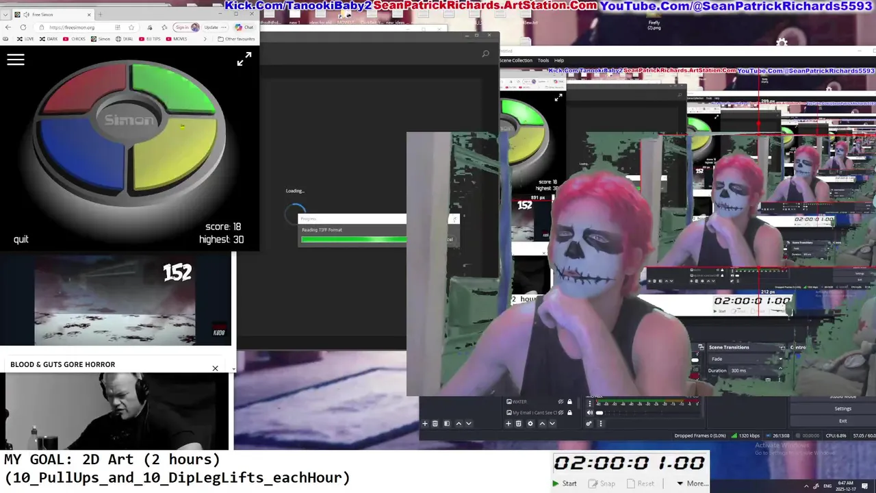Mute the audio mixer channel speaker

point(590,413)
